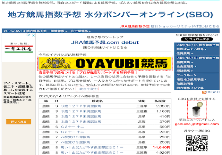Open Ｃ２十一 十二 in the 馬複 row
The height and width of the screenshot is (155, 222).
72,132
